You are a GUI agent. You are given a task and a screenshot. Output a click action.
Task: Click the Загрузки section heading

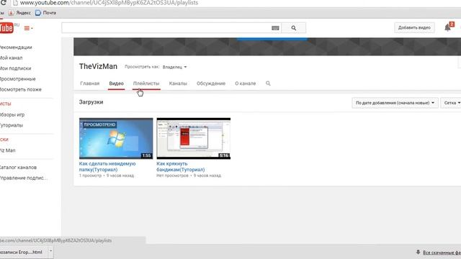click(91, 102)
